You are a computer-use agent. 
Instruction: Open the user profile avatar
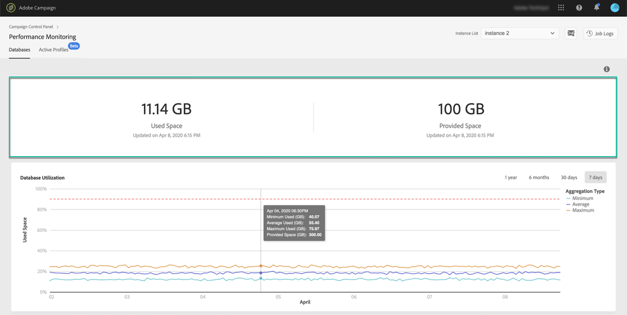(x=614, y=7)
